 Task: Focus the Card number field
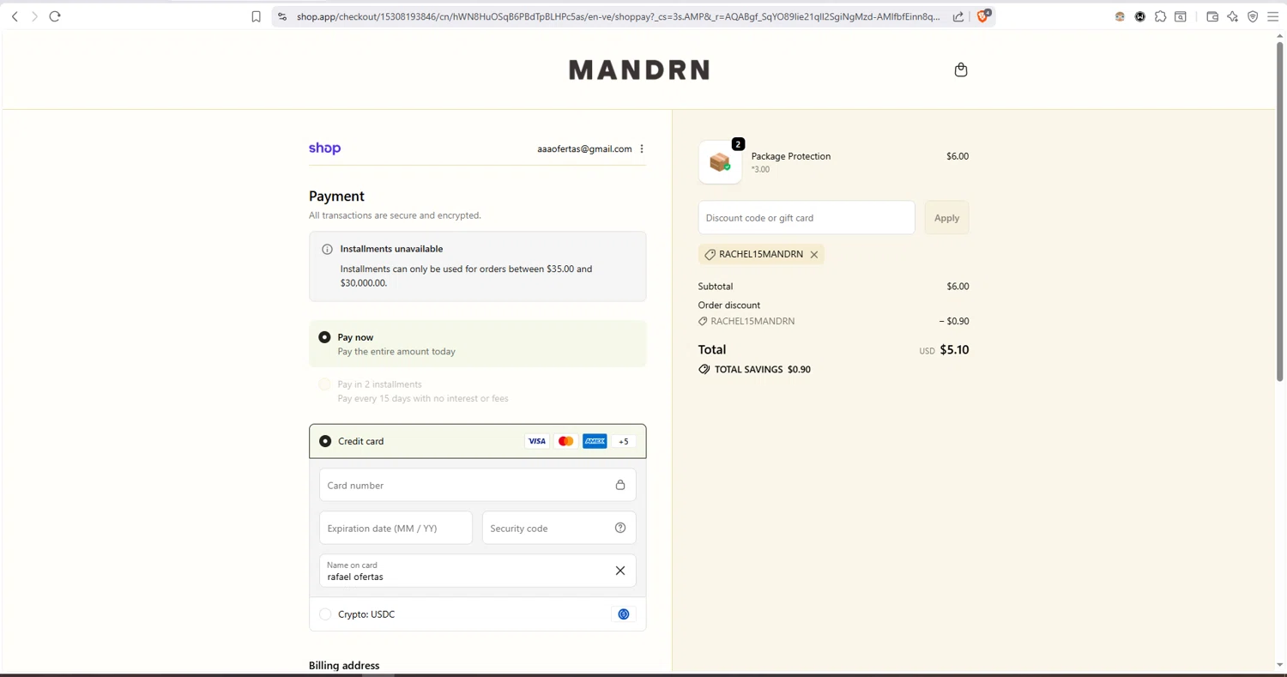[x=478, y=485]
